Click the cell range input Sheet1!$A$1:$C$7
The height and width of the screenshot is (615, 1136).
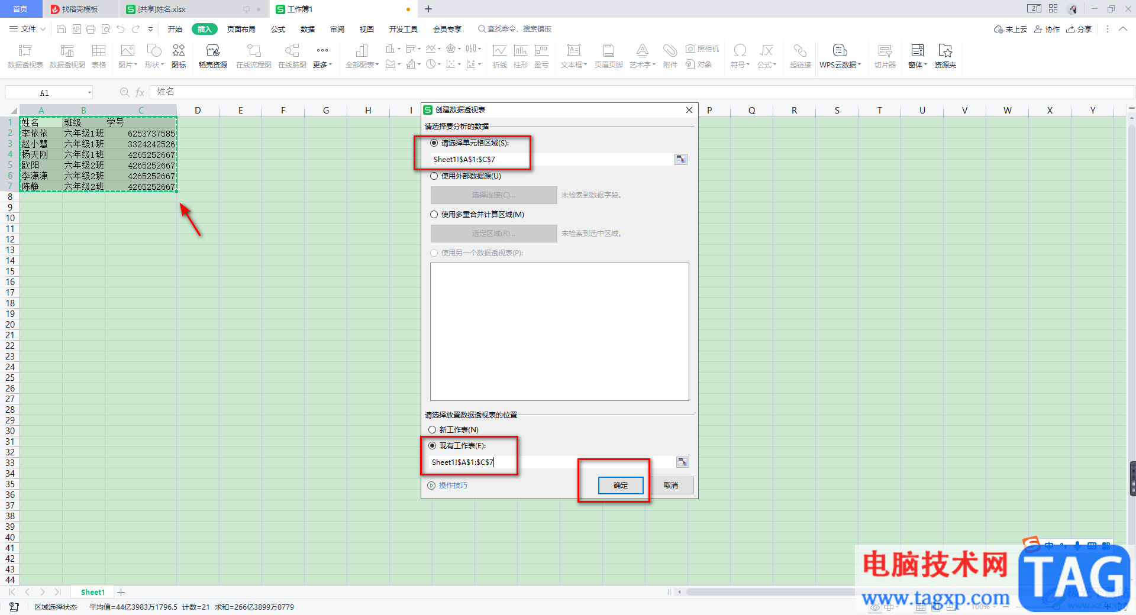tap(551, 159)
